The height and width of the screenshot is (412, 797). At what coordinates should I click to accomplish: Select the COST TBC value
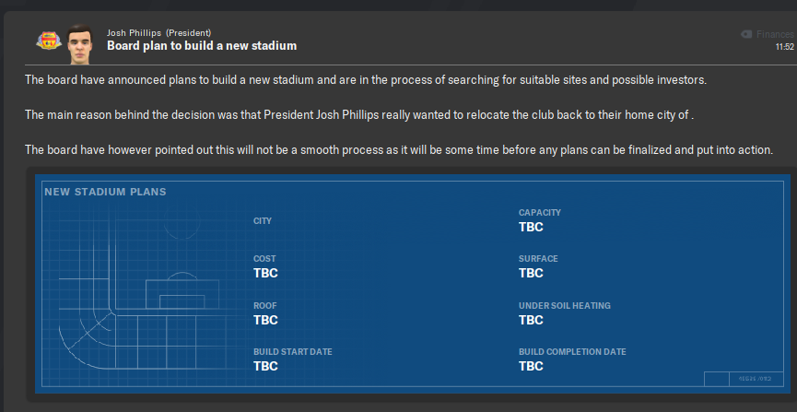[x=266, y=273]
